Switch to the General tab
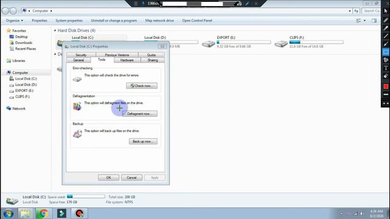The image size is (390, 219). pyautogui.click(x=79, y=60)
